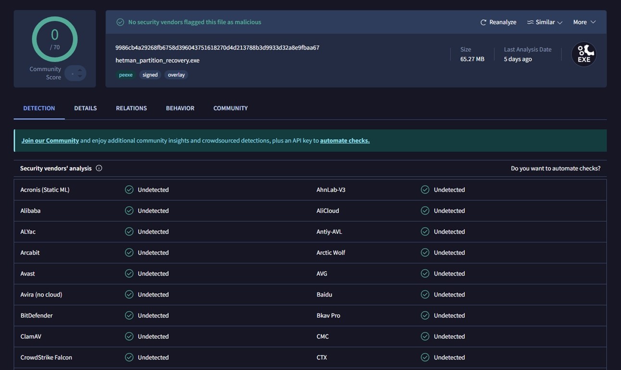Click the Undetected checkmark beside ClamAV
The height and width of the screenshot is (370, 621).
coord(129,336)
